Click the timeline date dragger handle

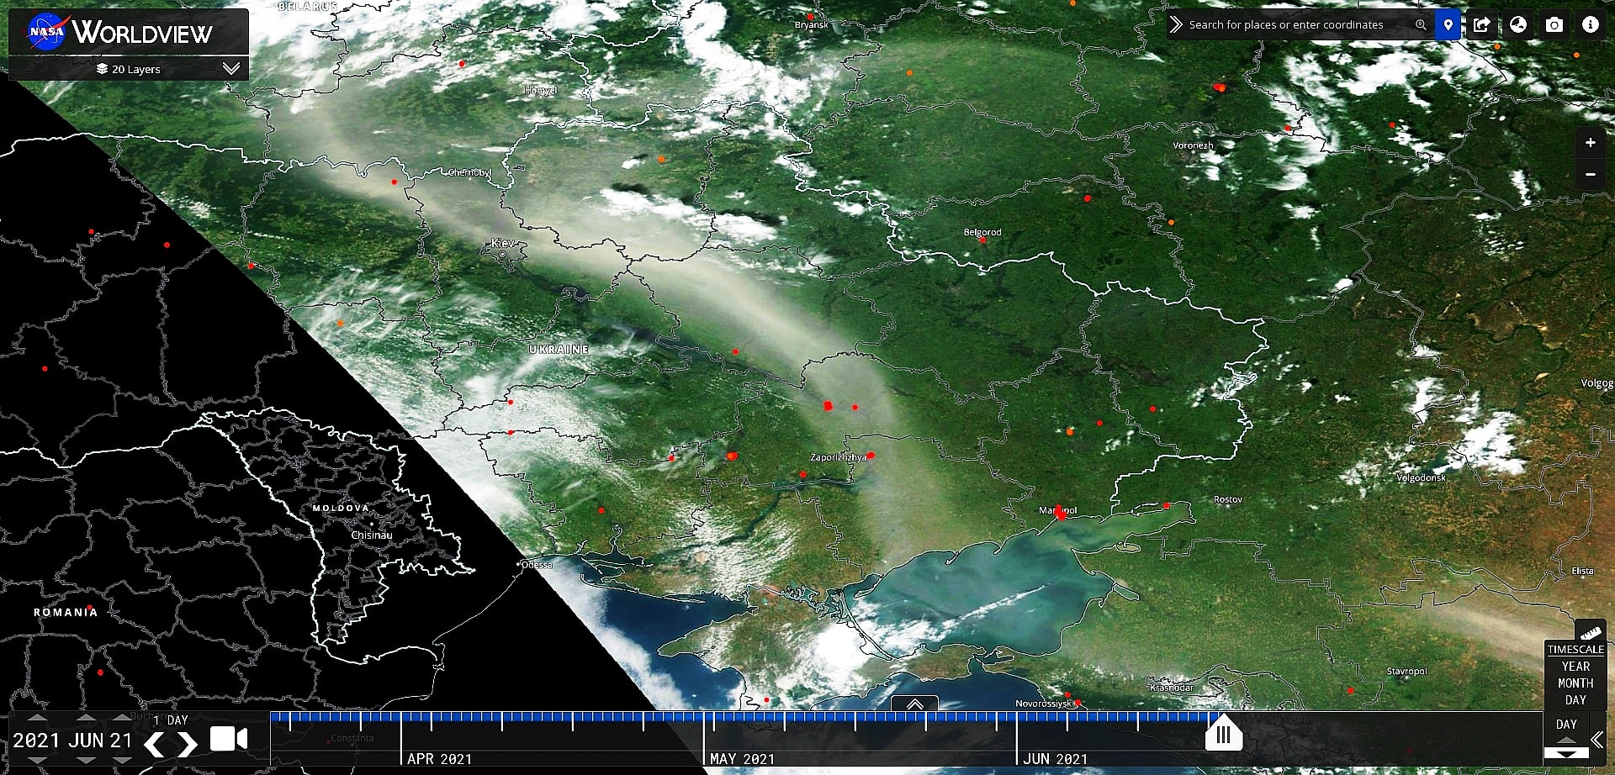[x=1223, y=735]
